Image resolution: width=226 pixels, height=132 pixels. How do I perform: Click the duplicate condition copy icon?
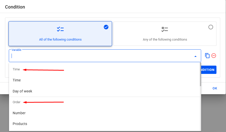point(207,56)
